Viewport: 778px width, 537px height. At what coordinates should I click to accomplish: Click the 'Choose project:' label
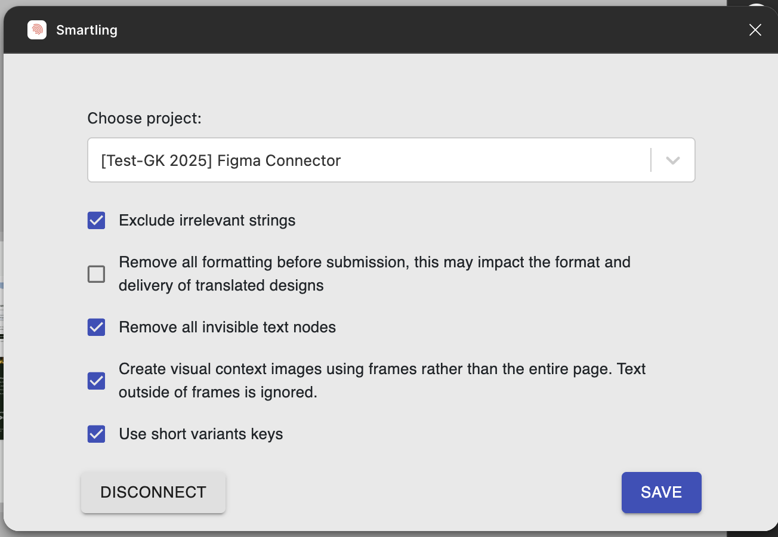click(x=144, y=118)
